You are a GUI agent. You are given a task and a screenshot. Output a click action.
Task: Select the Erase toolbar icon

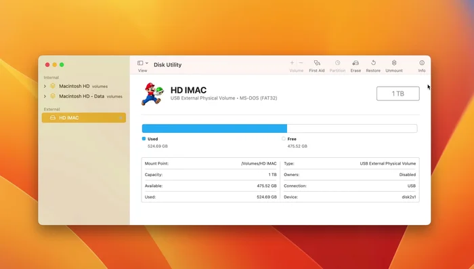pyautogui.click(x=355, y=62)
